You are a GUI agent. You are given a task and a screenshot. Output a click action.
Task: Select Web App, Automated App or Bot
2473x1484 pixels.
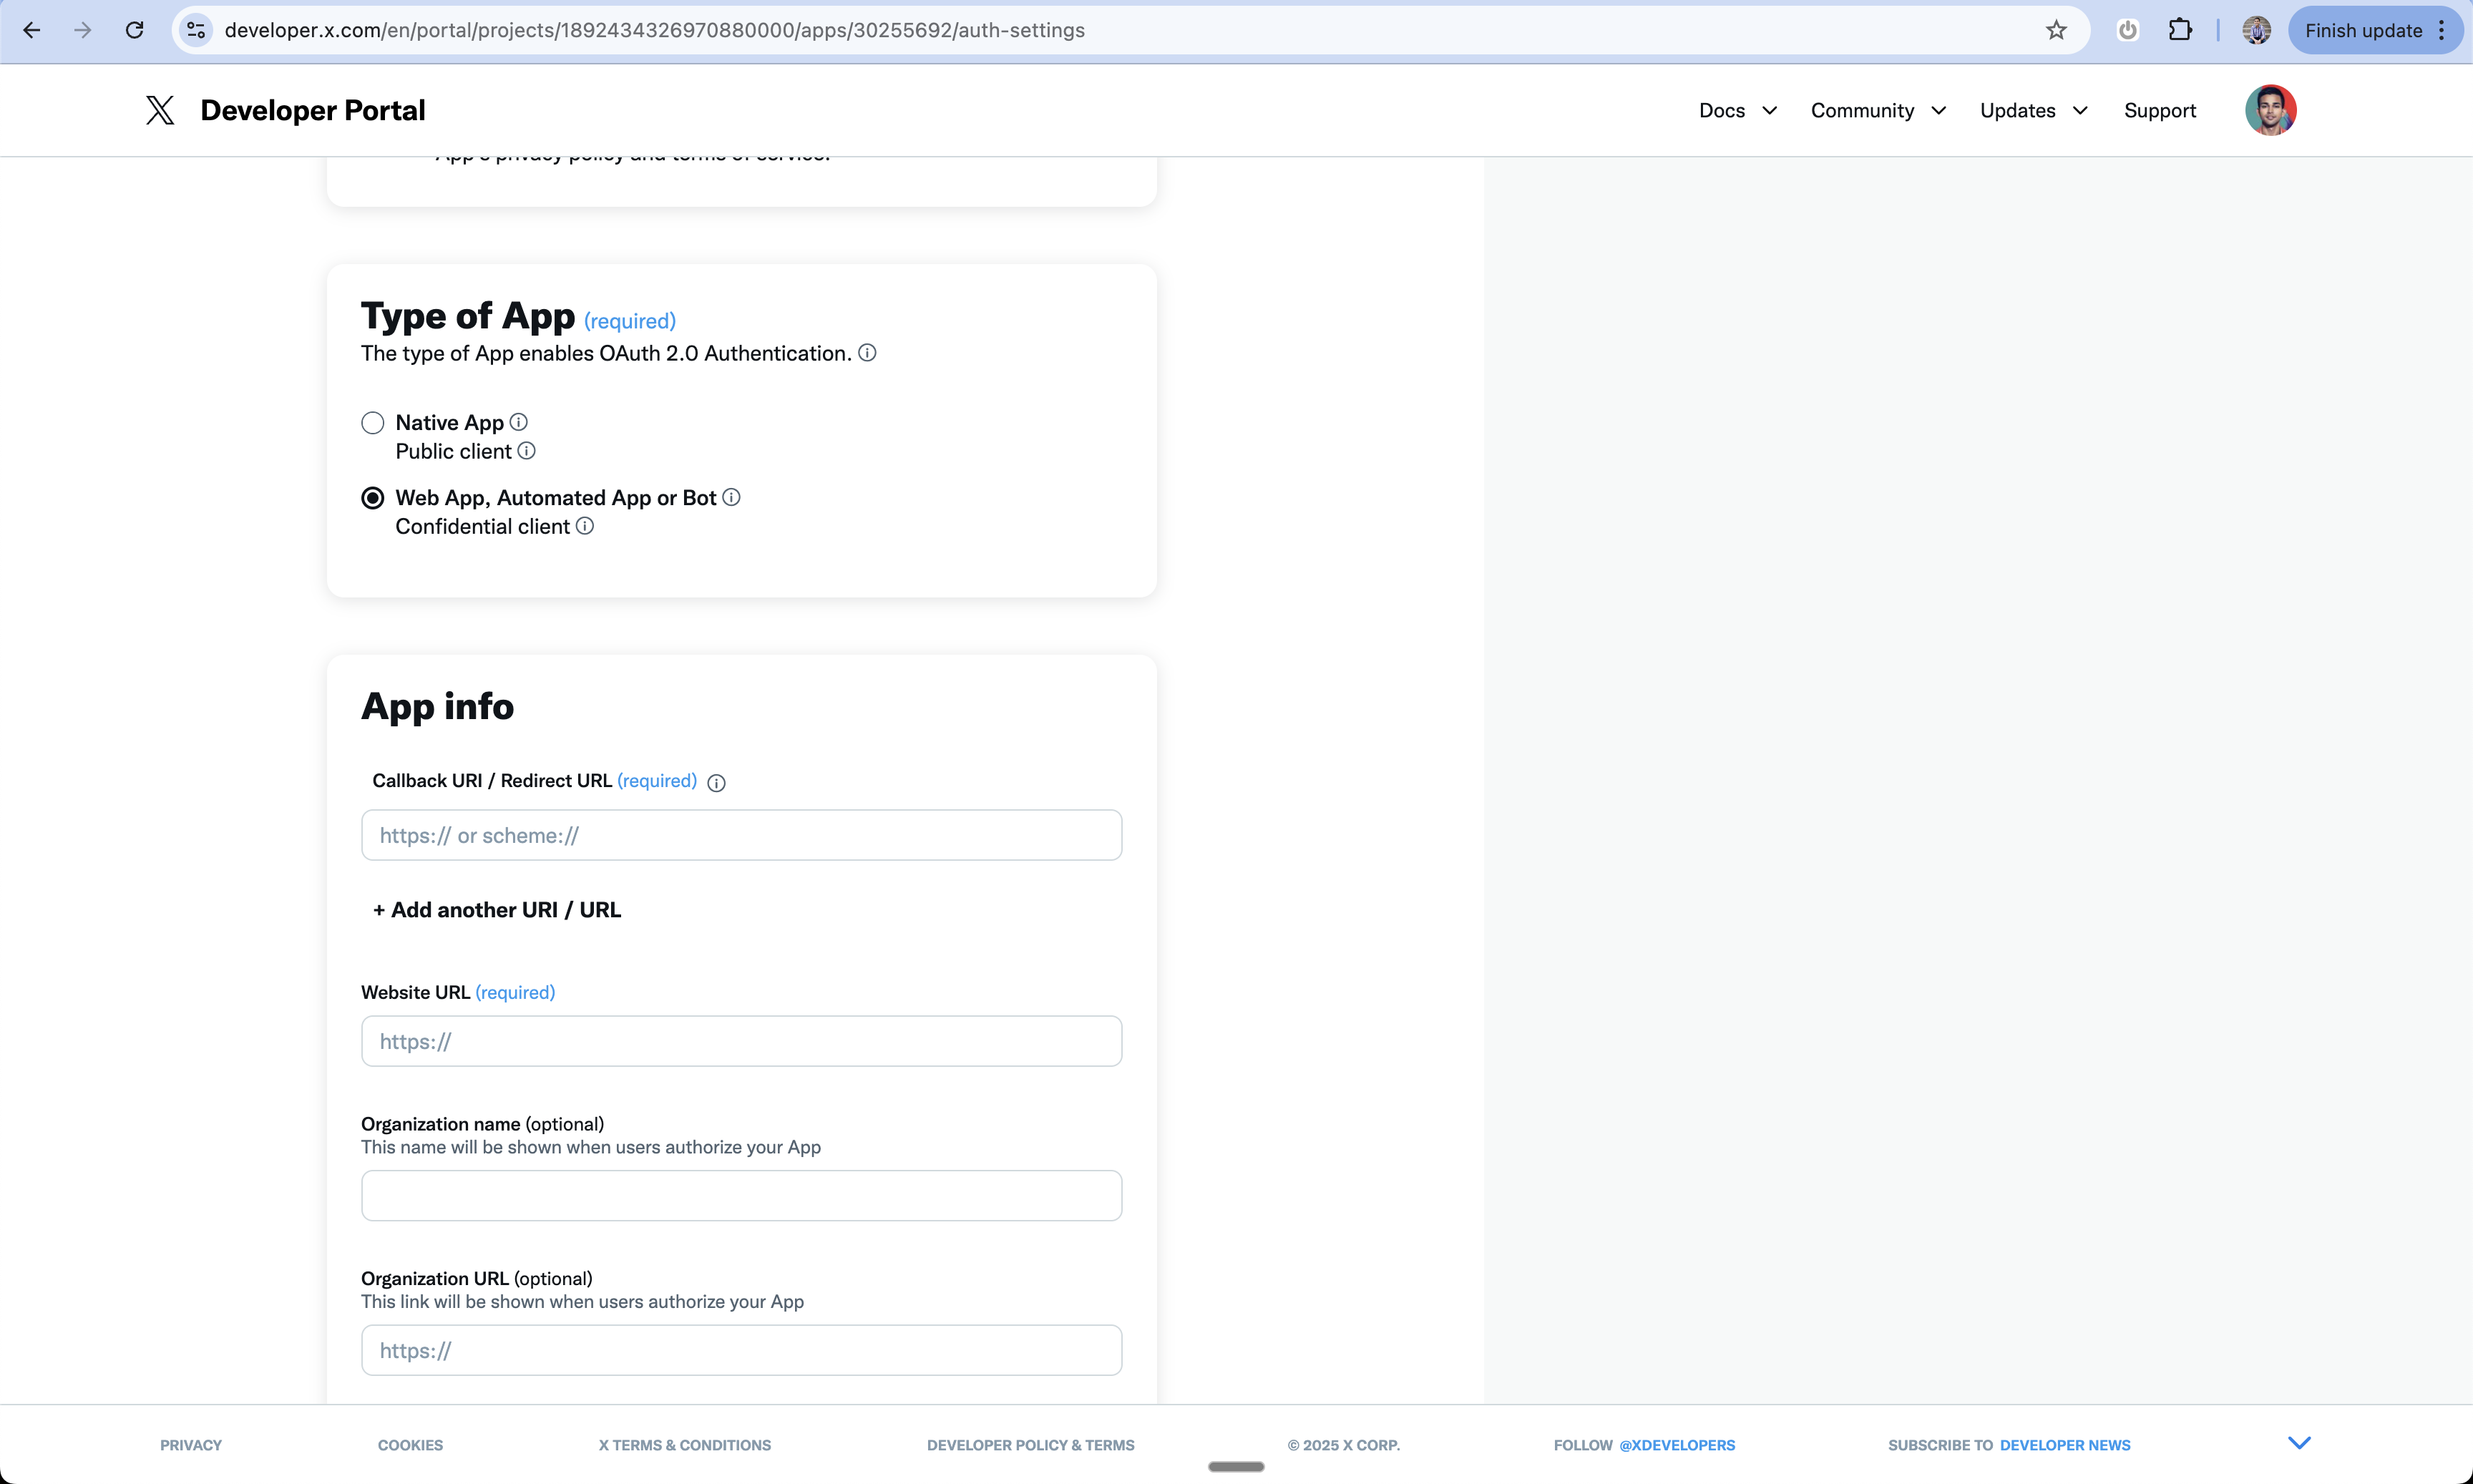373,498
